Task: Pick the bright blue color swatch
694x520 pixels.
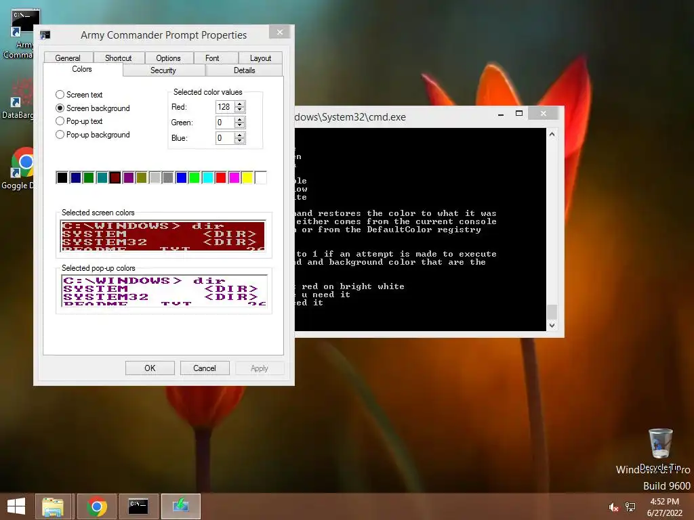Action: click(181, 178)
